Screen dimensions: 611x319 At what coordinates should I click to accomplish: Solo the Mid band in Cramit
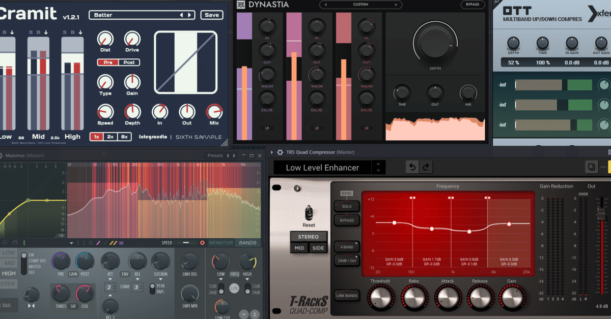coord(31,33)
